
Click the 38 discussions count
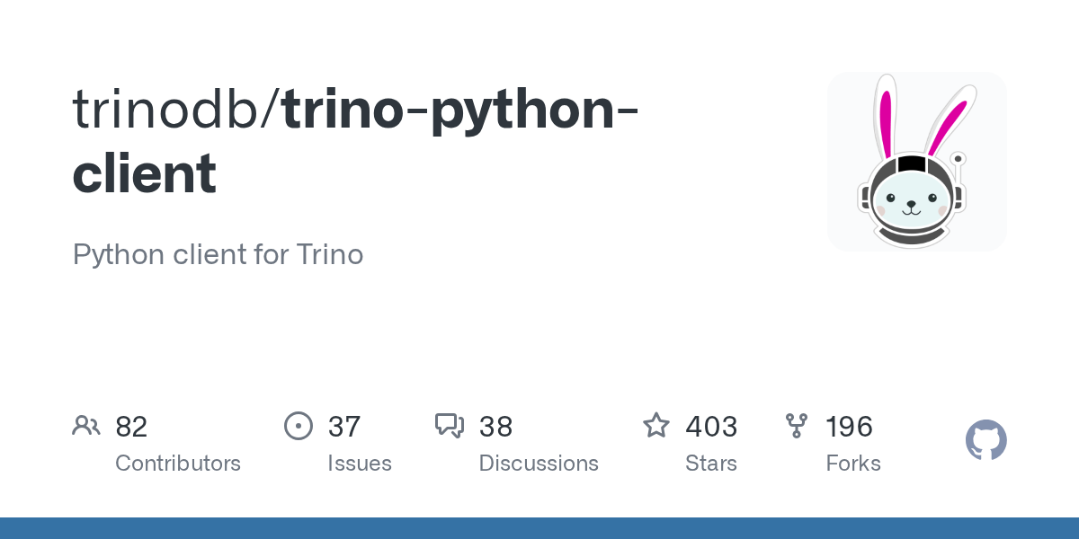495,427
